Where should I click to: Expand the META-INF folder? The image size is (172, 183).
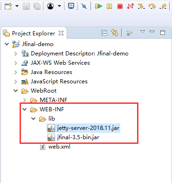[x=25, y=100]
